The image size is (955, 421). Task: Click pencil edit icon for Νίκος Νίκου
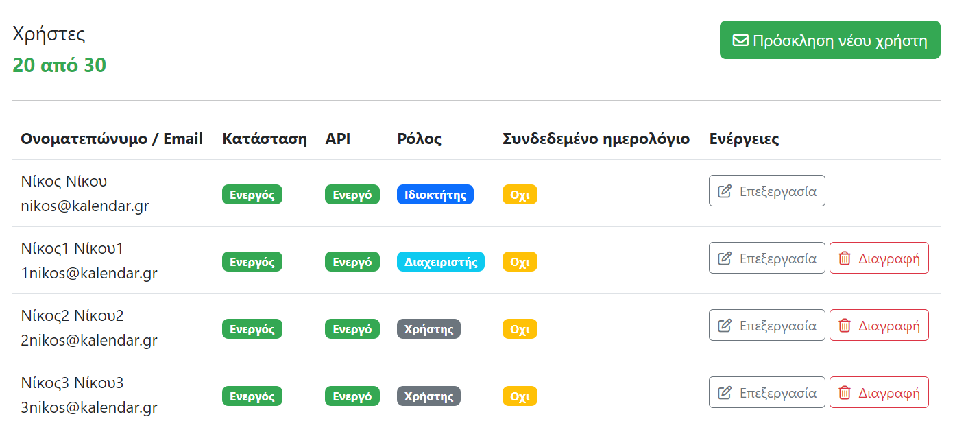tap(725, 191)
